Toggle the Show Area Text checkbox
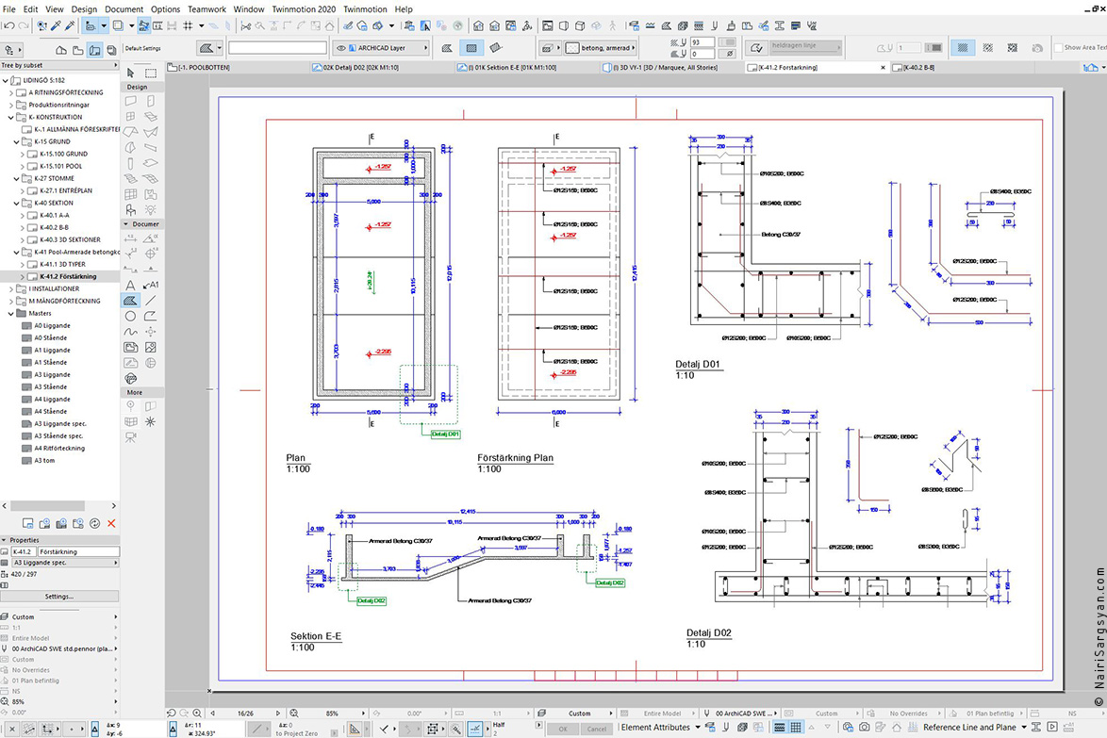The image size is (1107, 738). click(1058, 47)
